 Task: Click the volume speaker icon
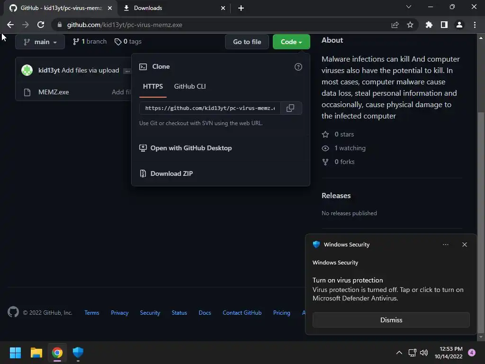424,353
